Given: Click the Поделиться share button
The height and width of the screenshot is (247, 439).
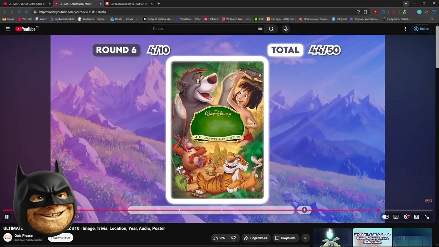Looking at the screenshot, I should pos(256,238).
